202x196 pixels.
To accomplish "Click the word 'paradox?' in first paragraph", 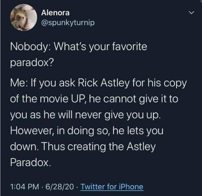I will [x=32, y=63].
